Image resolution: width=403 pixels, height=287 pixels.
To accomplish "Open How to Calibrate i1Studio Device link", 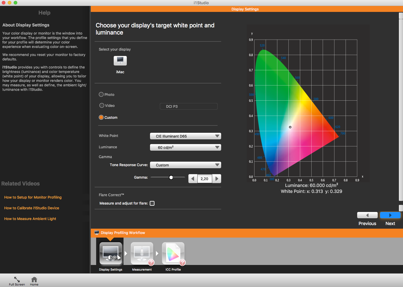I will coord(32,208).
